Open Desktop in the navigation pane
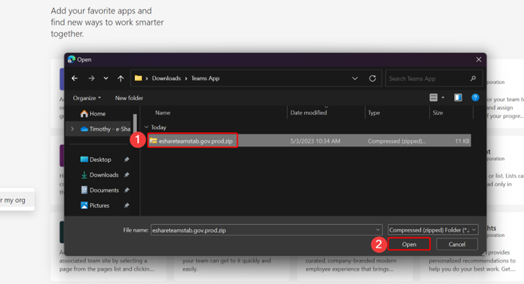 95,159
